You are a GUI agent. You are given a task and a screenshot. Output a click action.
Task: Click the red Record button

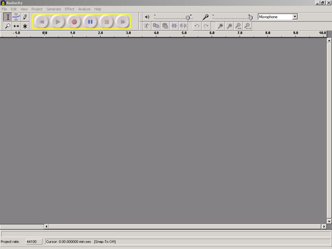(74, 21)
